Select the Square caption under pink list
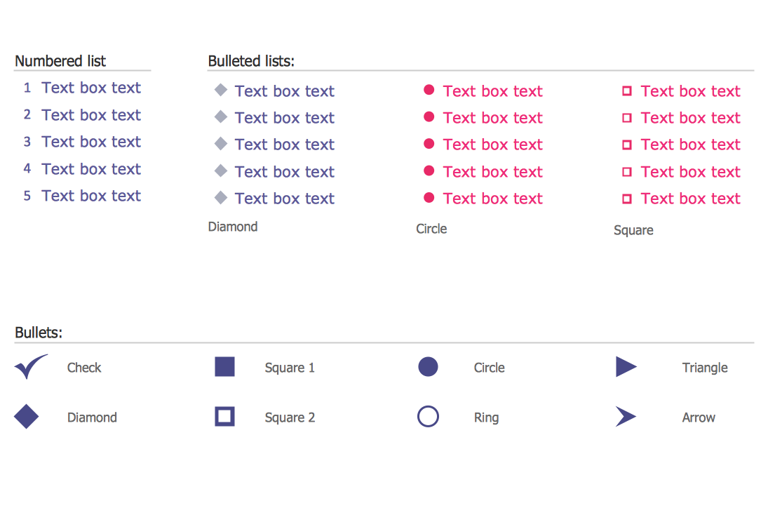The width and height of the screenshot is (768, 508). coord(633,230)
